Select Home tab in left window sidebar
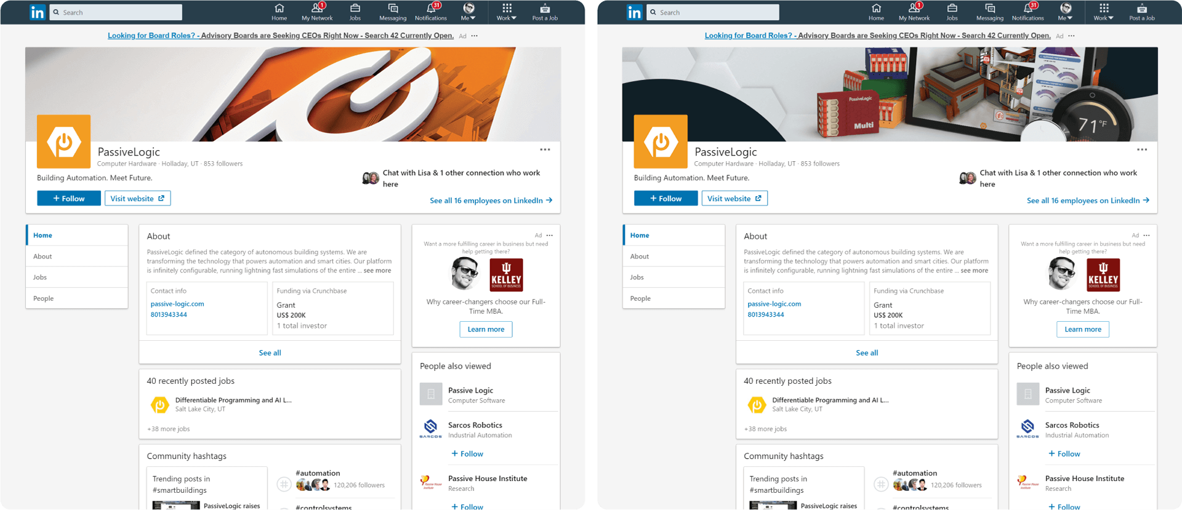The height and width of the screenshot is (510, 1182). click(x=77, y=235)
